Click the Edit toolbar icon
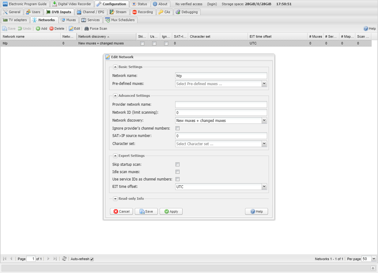This screenshot has height=273, width=378. tap(71, 28)
